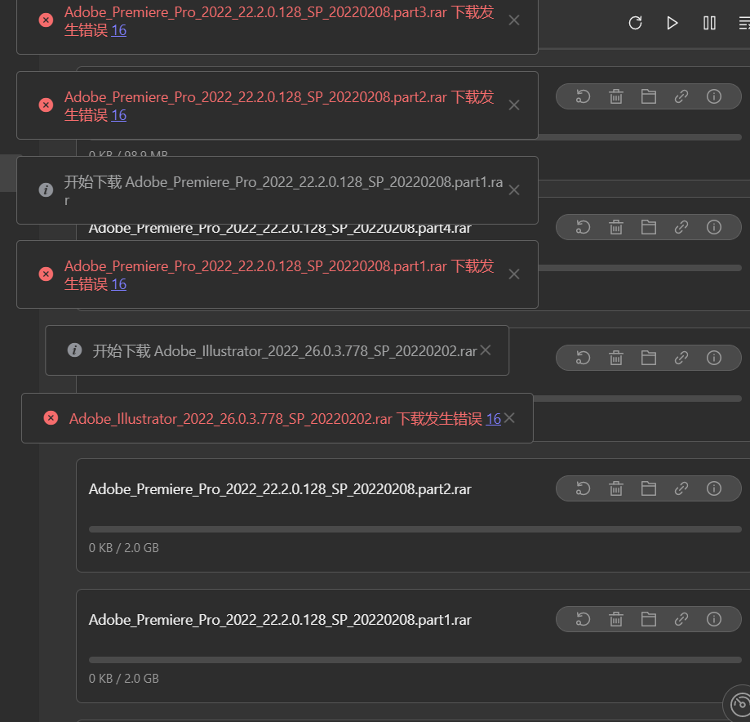Select the part2.rar file name in task list

[x=280, y=489]
